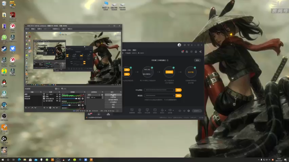289x162 pixels.
Task: Open the window capture tool in streaming app
Action: pos(147,111)
